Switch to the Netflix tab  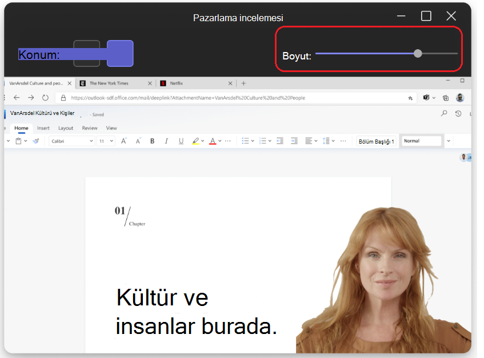(176, 83)
